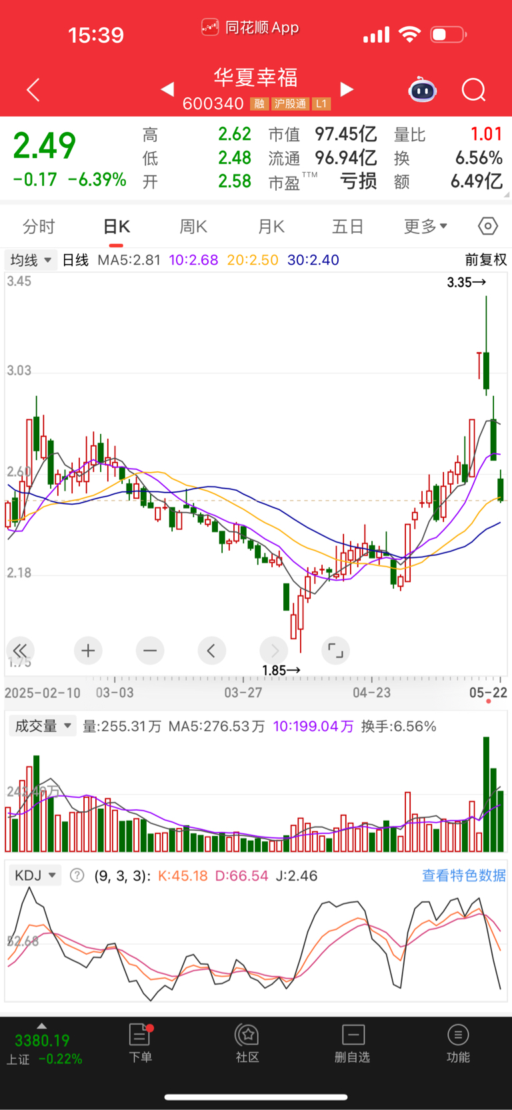Move chart left with chevron button
Image resolution: width=512 pixels, height=1110 pixels.
pyautogui.click(x=211, y=650)
